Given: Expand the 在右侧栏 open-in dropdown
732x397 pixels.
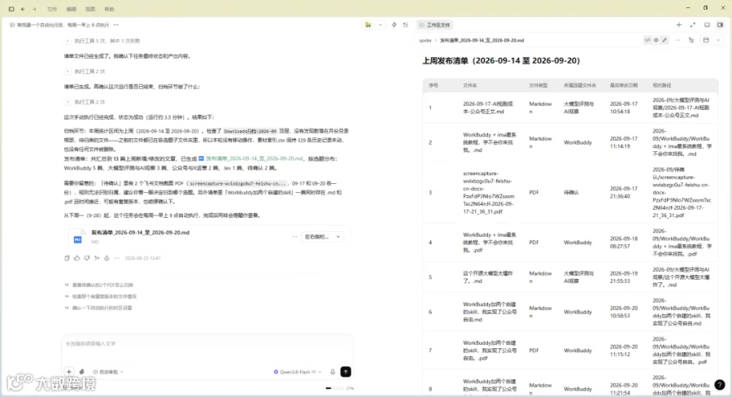Looking at the screenshot, I should pyautogui.click(x=323, y=237).
